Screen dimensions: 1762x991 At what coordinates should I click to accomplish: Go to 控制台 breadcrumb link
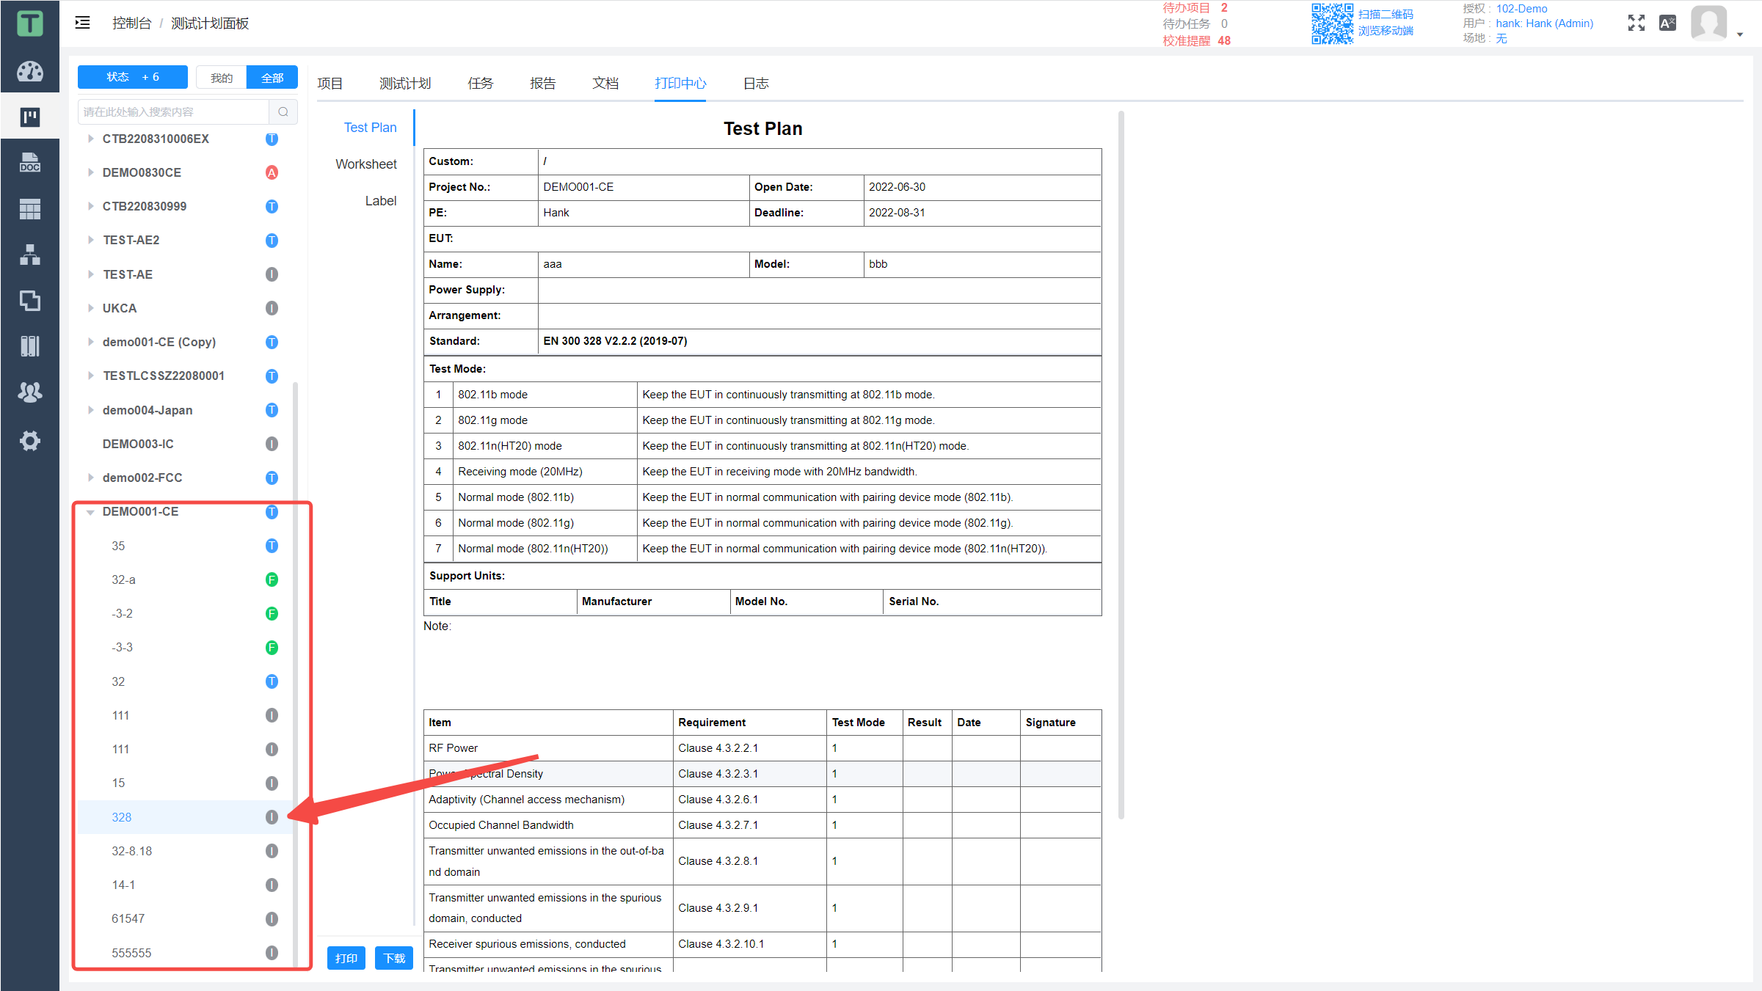(131, 23)
